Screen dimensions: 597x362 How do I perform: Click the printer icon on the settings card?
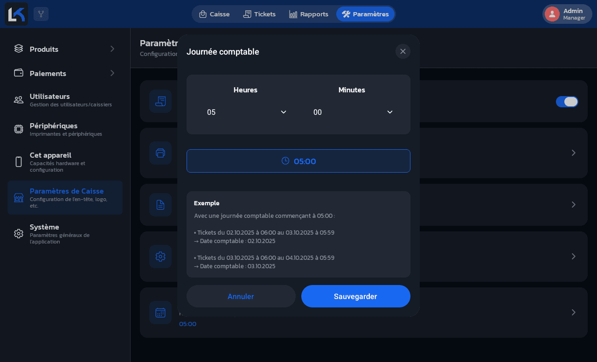click(160, 153)
